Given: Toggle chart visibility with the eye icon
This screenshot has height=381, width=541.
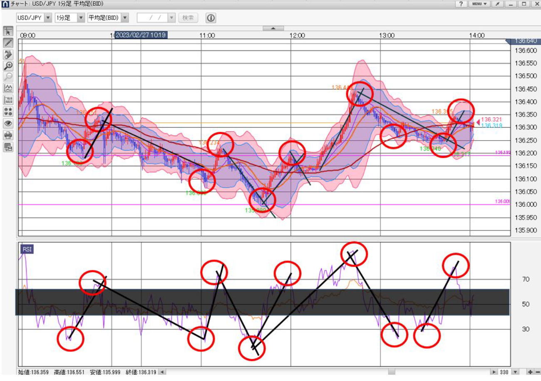Looking at the screenshot, I should 8,123.
